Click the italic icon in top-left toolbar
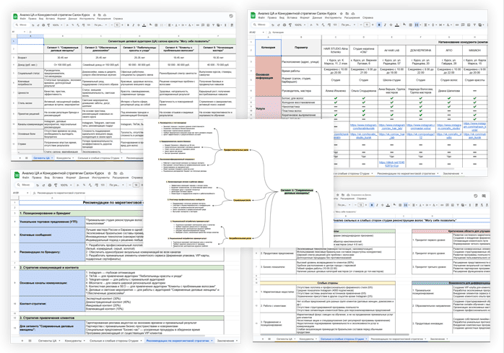This screenshot has width=504, height=353. coord(133,25)
